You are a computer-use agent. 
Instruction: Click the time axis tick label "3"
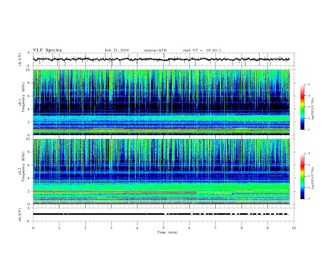tap(111, 228)
